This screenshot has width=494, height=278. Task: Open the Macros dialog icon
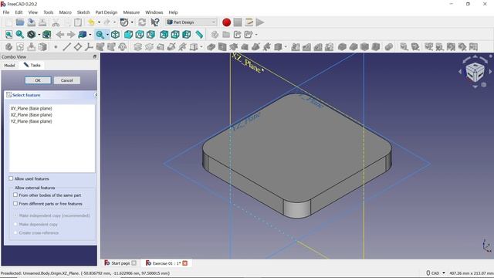point(249,22)
